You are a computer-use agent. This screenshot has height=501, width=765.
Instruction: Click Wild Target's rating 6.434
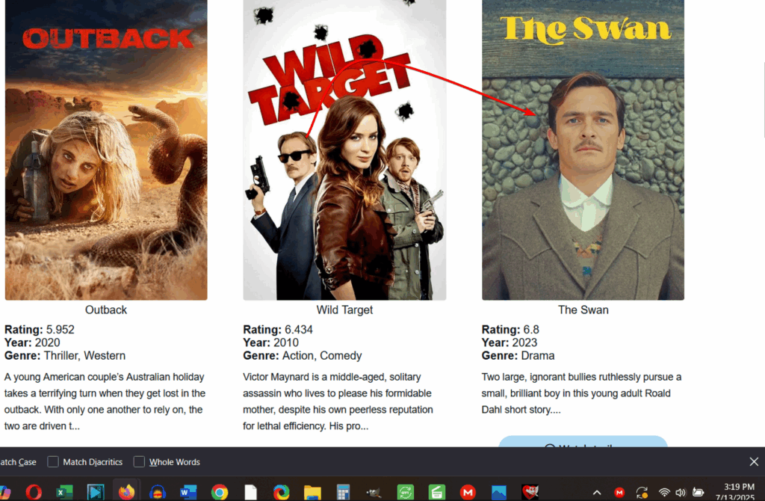[278, 330]
